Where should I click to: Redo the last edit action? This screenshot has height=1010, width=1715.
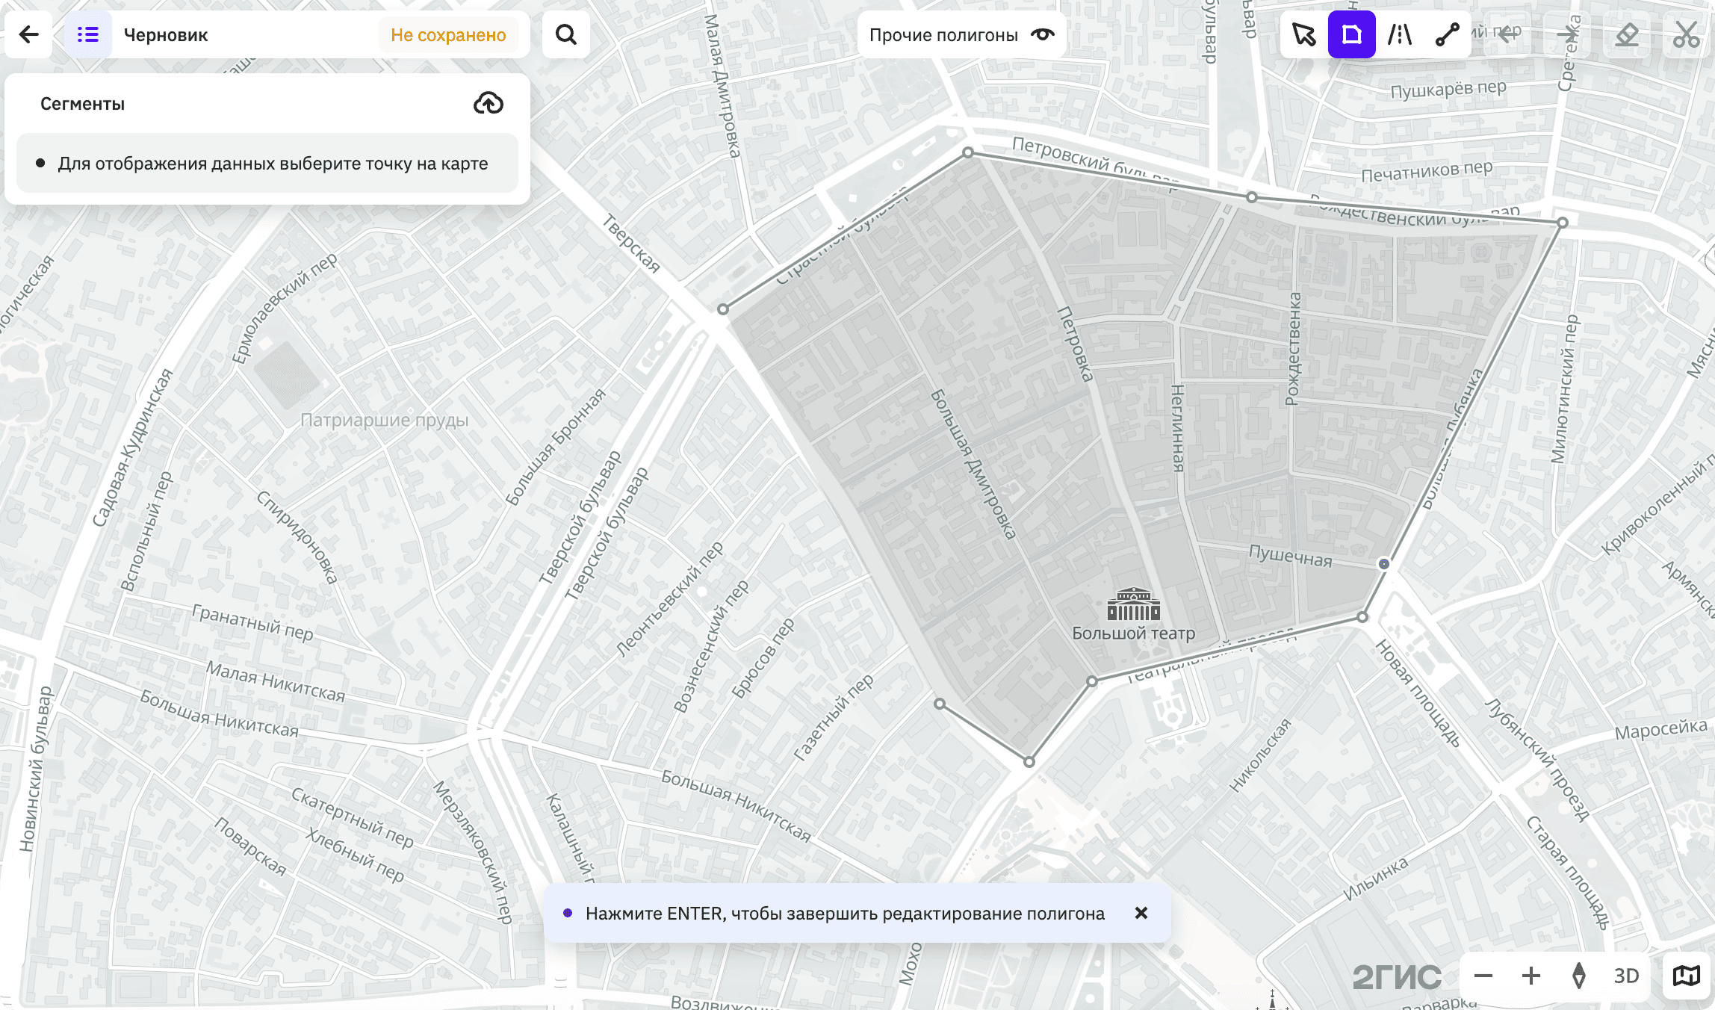(1567, 34)
